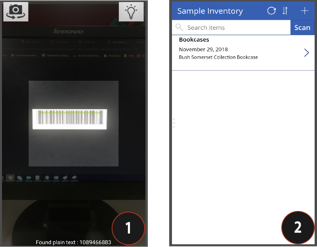Click the Search items input field

point(231,27)
